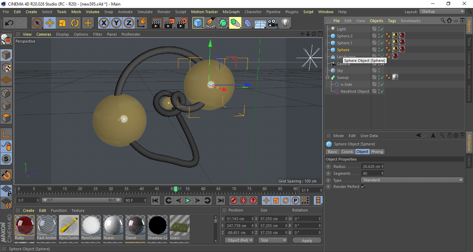Click the Enable Axis L icon
This screenshot has width=473, height=252.
coord(6,134)
